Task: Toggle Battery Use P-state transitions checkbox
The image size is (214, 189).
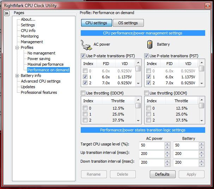Action: (x=146, y=56)
